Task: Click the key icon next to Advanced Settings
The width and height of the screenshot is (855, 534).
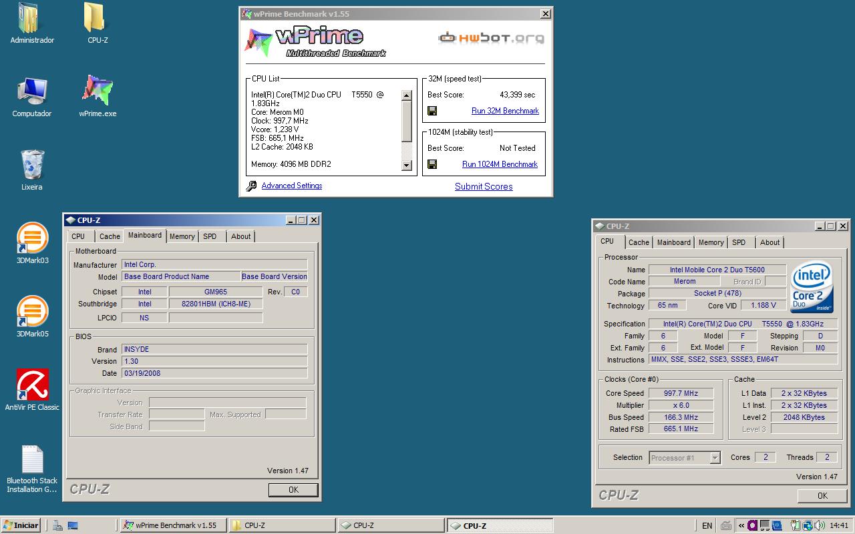Action: (251, 186)
